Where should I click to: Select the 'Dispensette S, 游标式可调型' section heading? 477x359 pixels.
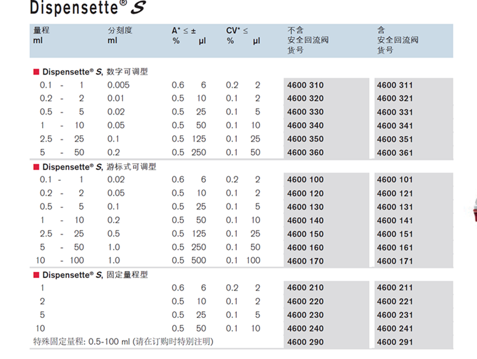pos(95,167)
